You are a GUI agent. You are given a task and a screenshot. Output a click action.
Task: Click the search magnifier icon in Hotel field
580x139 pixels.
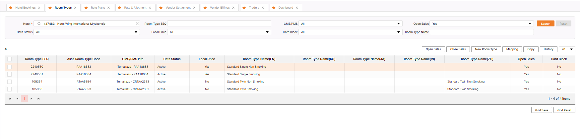(x=39, y=24)
